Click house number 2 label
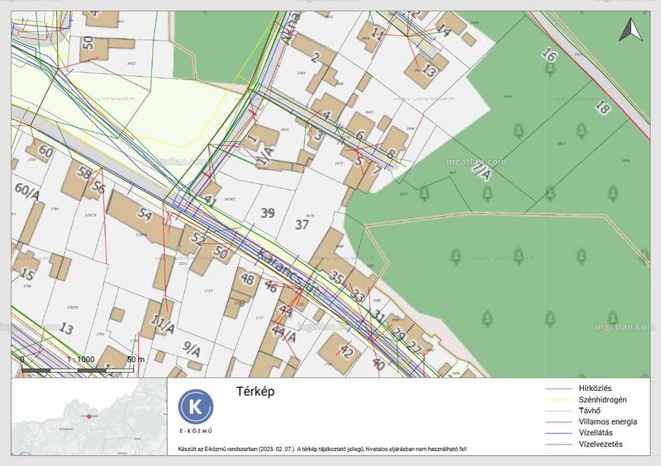 [x=316, y=57]
